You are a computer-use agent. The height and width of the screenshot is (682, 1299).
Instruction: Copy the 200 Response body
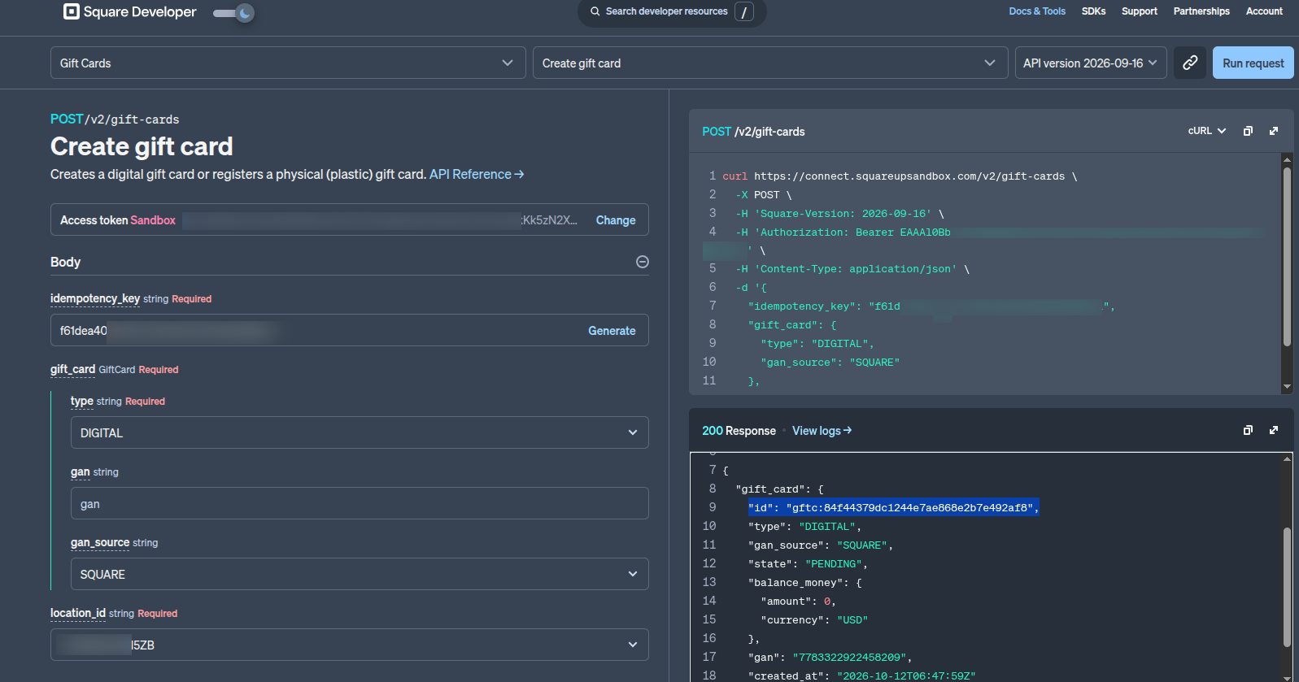(1248, 430)
